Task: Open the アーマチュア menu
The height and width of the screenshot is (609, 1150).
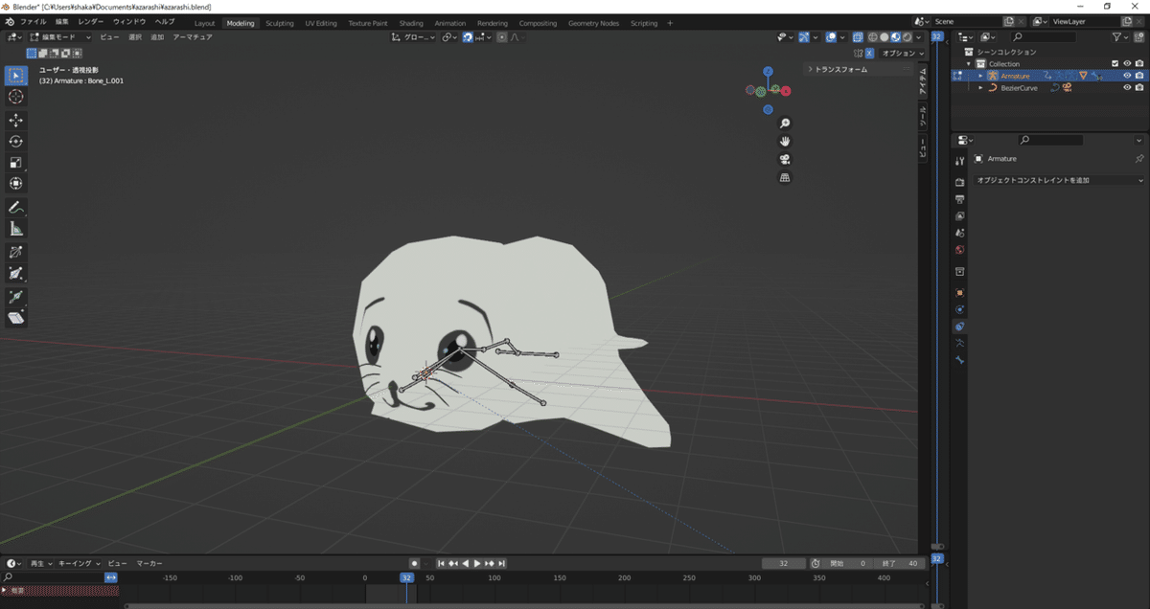Action: [193, 37]
